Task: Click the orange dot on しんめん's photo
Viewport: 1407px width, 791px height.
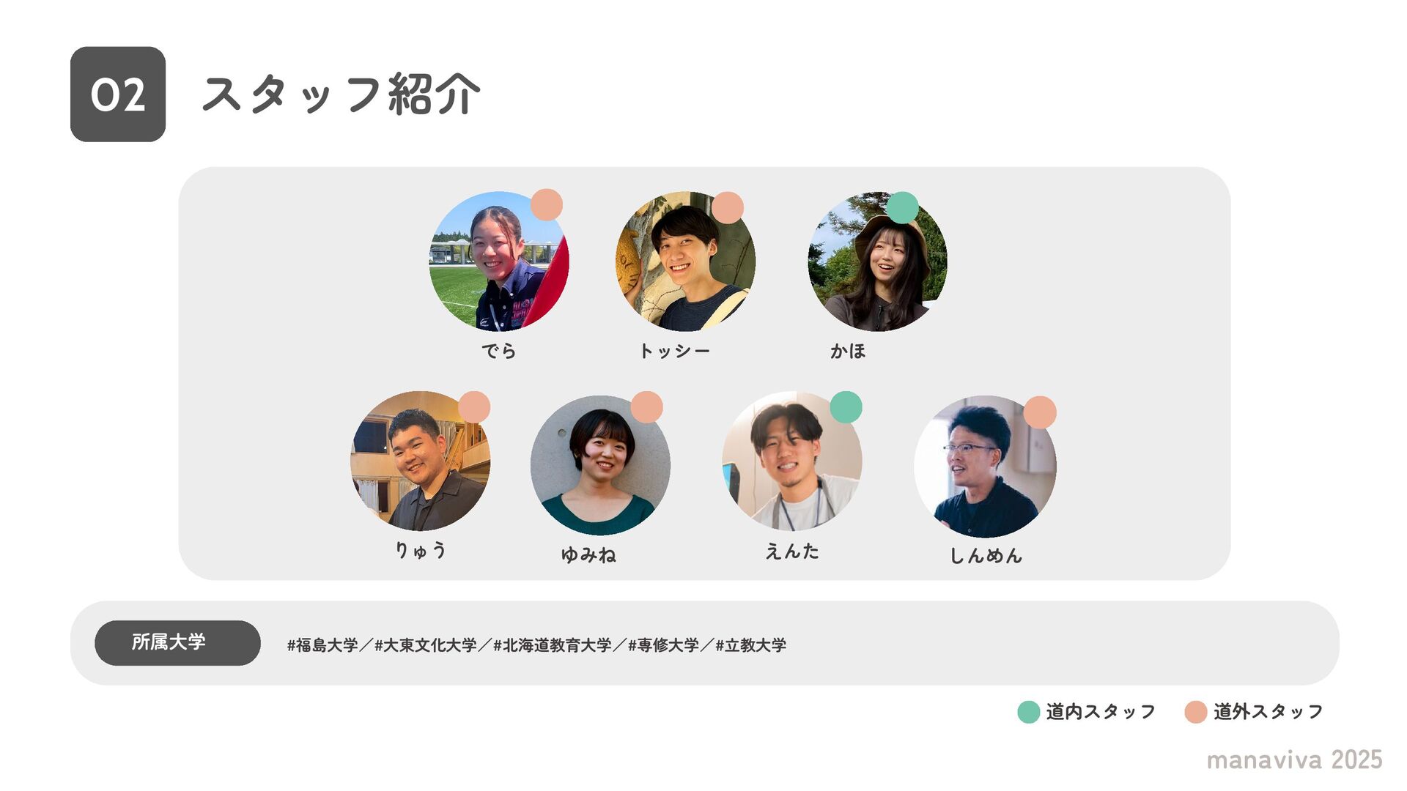Action: coord(1040,412)
